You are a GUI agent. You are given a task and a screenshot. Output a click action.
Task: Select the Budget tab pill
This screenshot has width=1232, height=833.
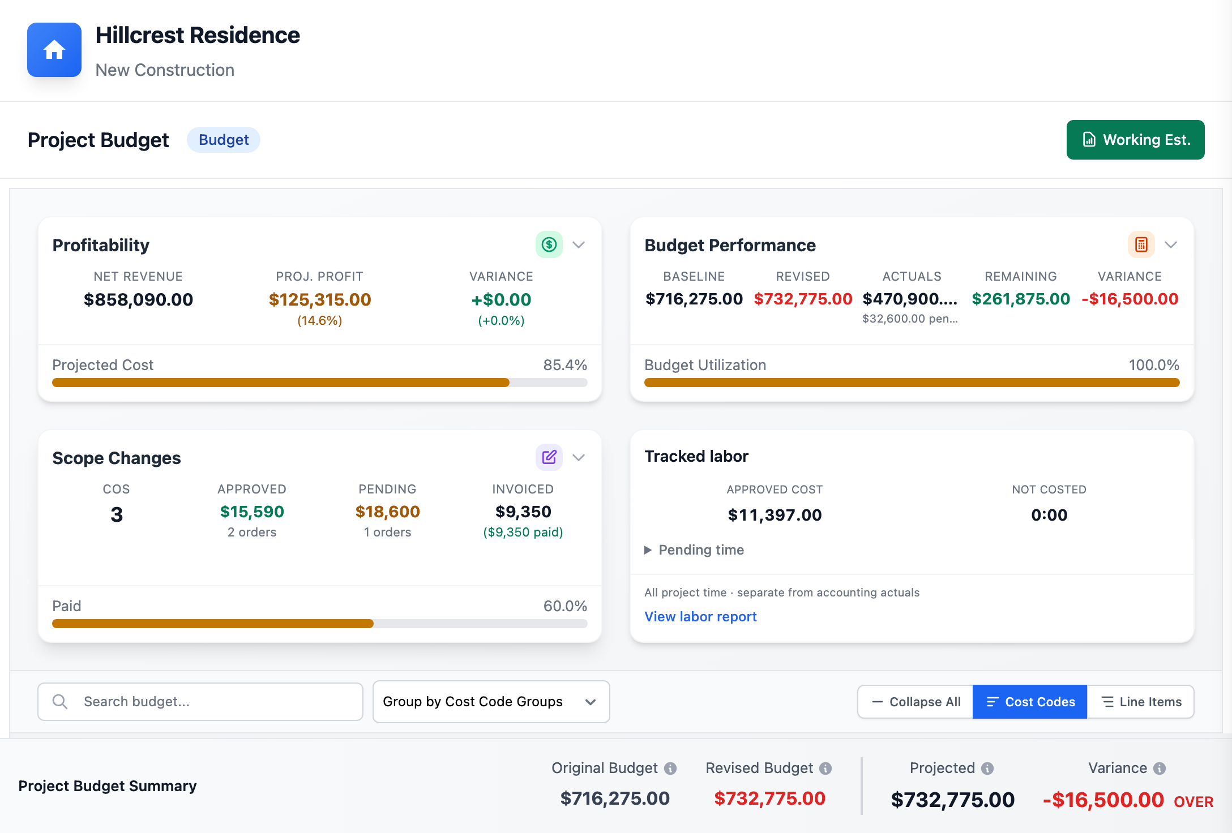coord(224,140)
